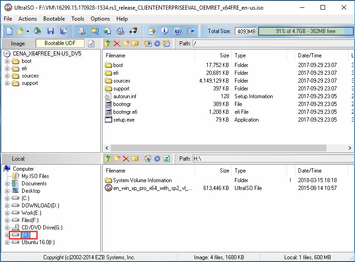Click the Open CD/DVD icon with green arrow
355x262 pixels.
point(38,31)
